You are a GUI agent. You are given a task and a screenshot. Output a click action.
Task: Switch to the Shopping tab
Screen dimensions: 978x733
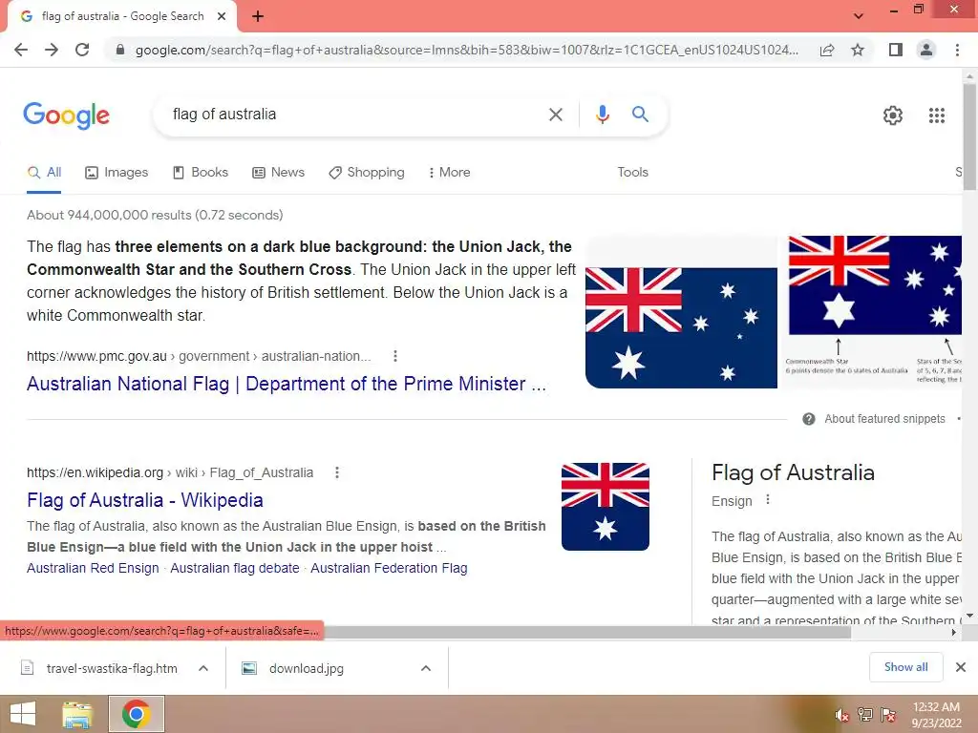click(x=367, y=173)
